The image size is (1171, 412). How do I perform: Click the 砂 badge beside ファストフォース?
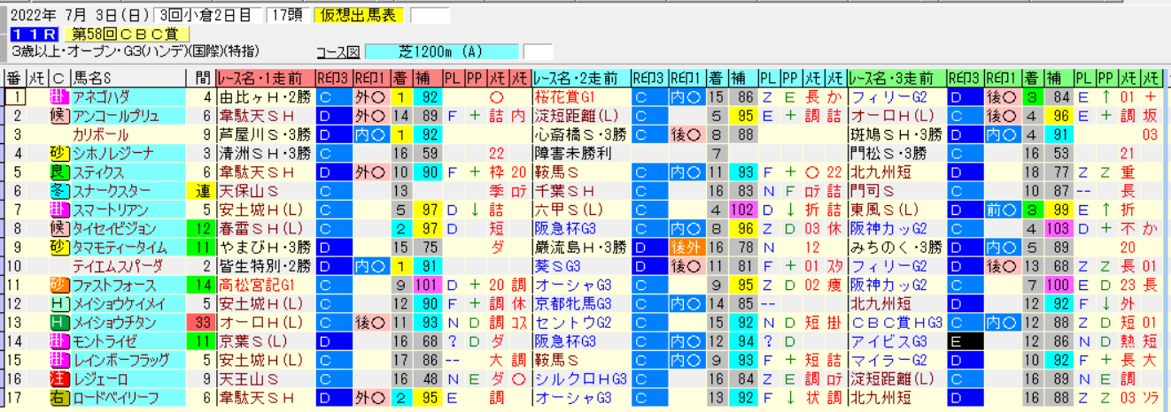(59, 286)
